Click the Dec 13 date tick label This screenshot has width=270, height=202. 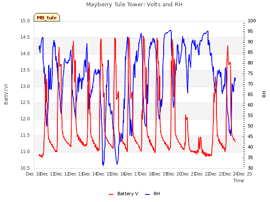(x=76, y=174)
